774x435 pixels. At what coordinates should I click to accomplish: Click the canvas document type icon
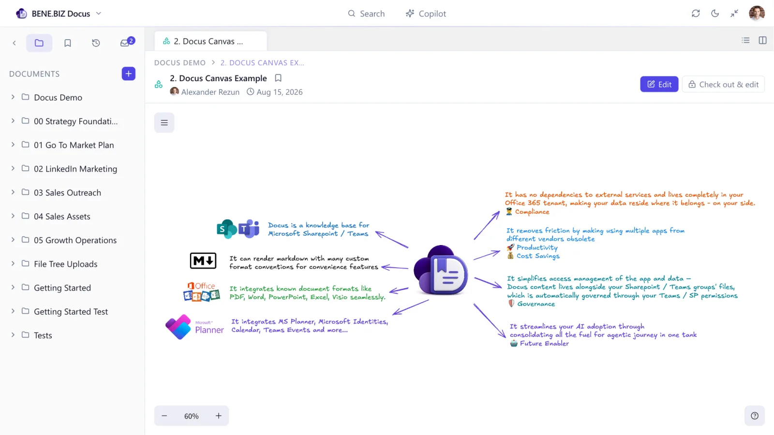pos(159,84)
